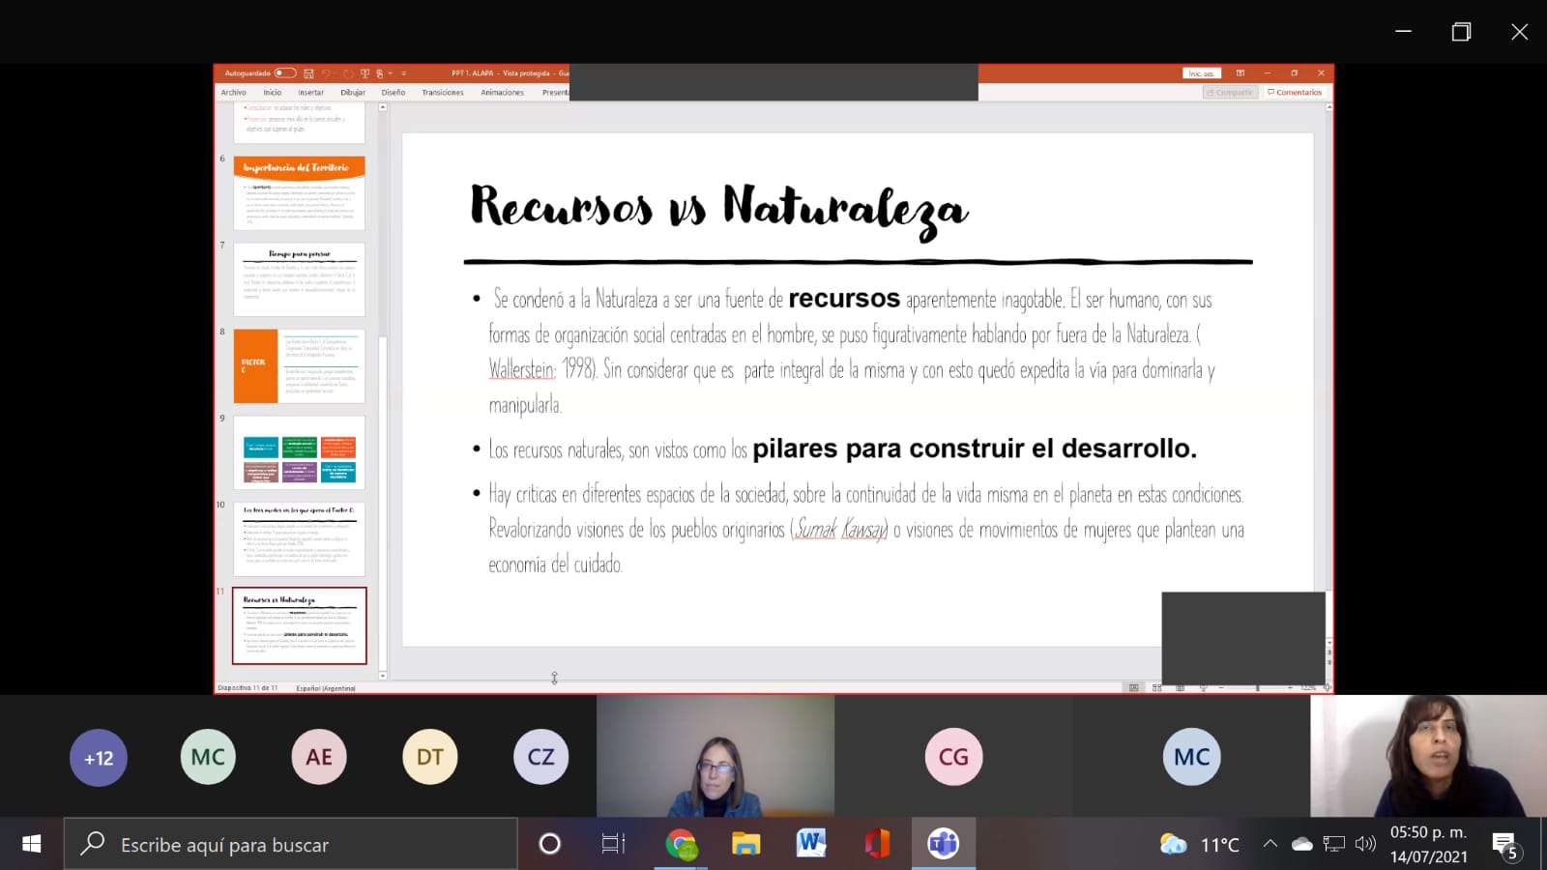Image resolution: width=1547 pixels, height=870 pixels.
Task: Click the AE participant avatar
Action: coord(319,757)
